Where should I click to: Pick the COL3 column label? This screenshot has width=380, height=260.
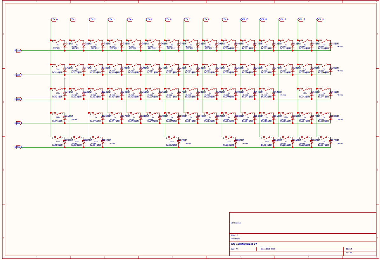click(111, 20)
